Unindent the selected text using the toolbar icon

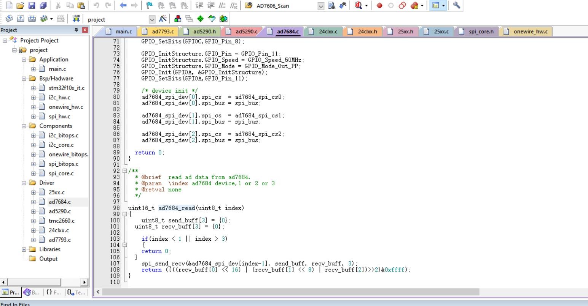(x=210, y=5)
